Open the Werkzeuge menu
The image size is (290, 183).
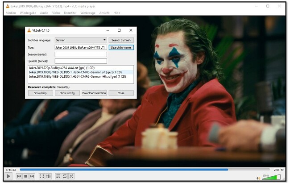[88, 13]
